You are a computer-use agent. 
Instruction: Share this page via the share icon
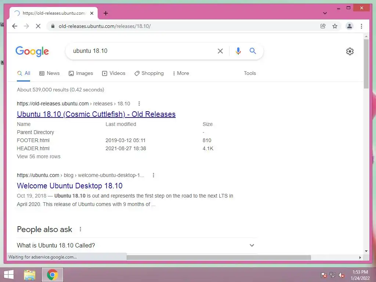pos(323,26)
